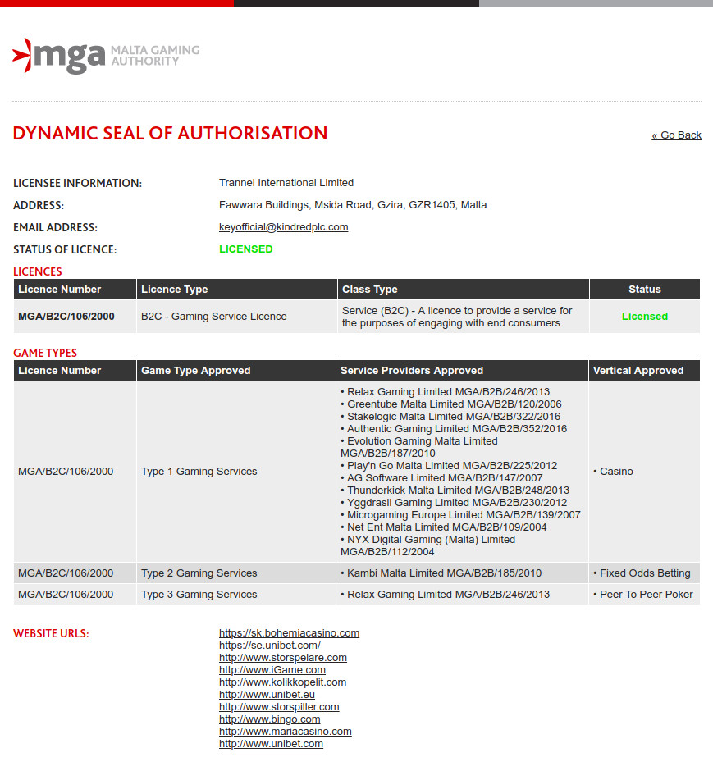Screen dimensions: 713x762
Task: Click AG Software Limited provider entry
Action: (x=441, y=478)
